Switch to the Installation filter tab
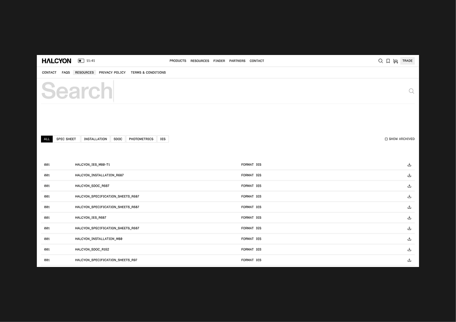The width and height of the screenshot is (456, 322). (x=95, y=139)
